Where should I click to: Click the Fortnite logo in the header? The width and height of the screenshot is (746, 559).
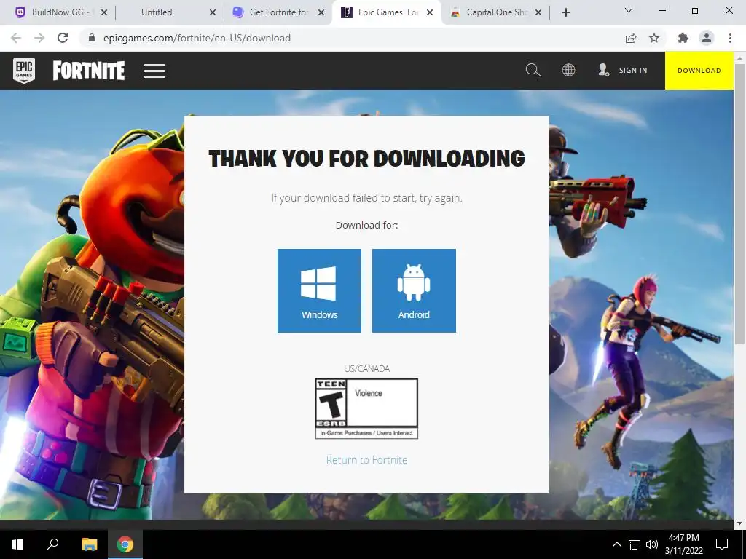point(88,71)
